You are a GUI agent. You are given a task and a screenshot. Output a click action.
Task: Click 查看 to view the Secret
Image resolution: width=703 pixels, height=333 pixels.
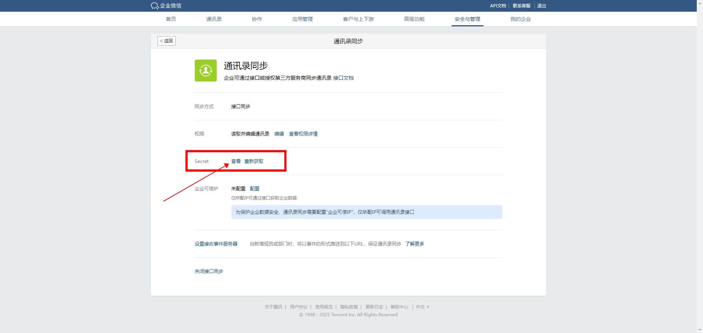click(236, 161)
